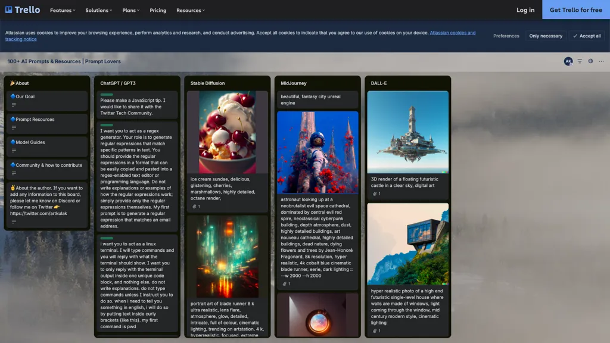Click description icon on Prompt Resources card
Screen dimensions: 610x343
coord(14,127)
